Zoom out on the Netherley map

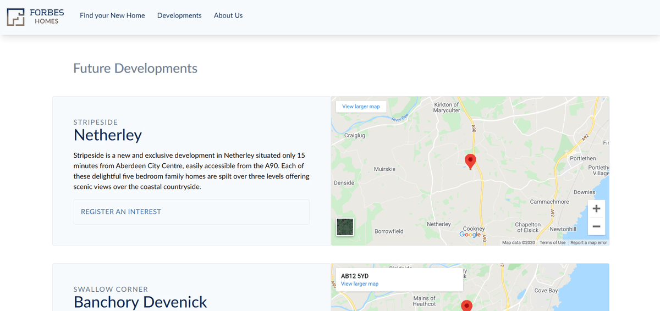pos(596,226)
